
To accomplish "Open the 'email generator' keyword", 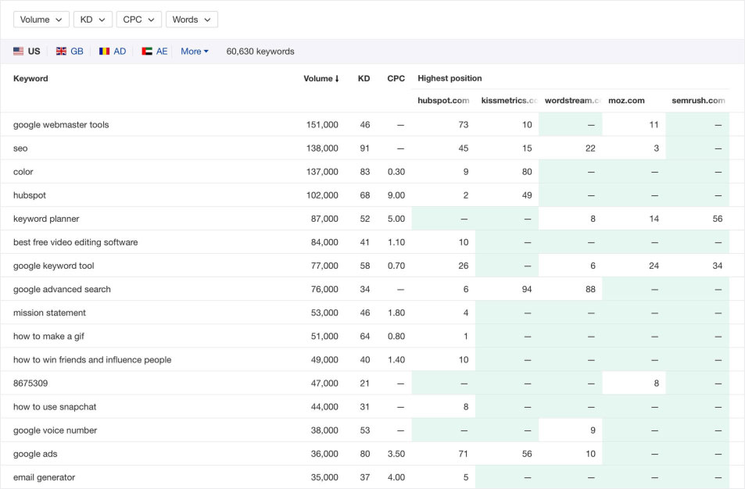I will tap(45, 477).
